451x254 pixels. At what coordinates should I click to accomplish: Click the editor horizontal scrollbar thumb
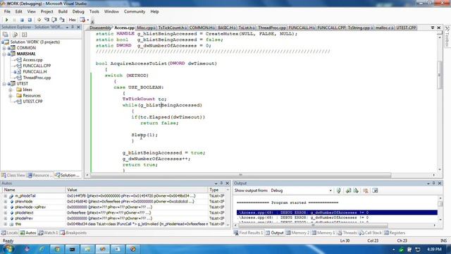[241, 175]
